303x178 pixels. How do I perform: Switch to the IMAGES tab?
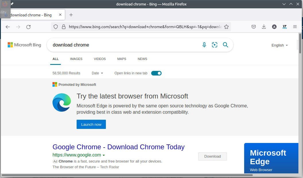point(76,59)
